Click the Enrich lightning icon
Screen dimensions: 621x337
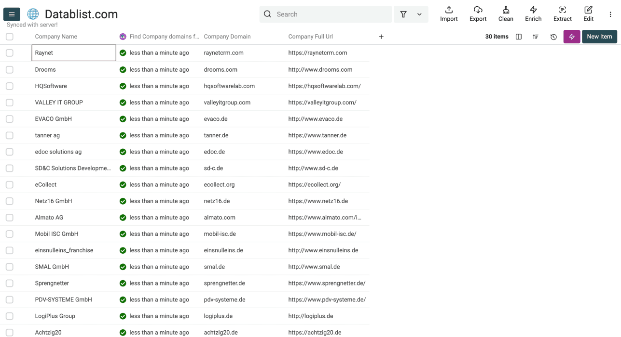click(533, 13)
